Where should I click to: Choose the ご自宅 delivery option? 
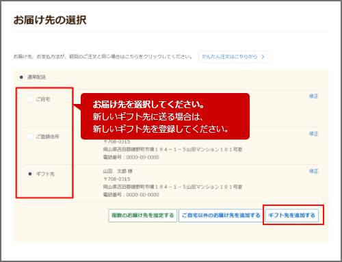click(30, 99)
